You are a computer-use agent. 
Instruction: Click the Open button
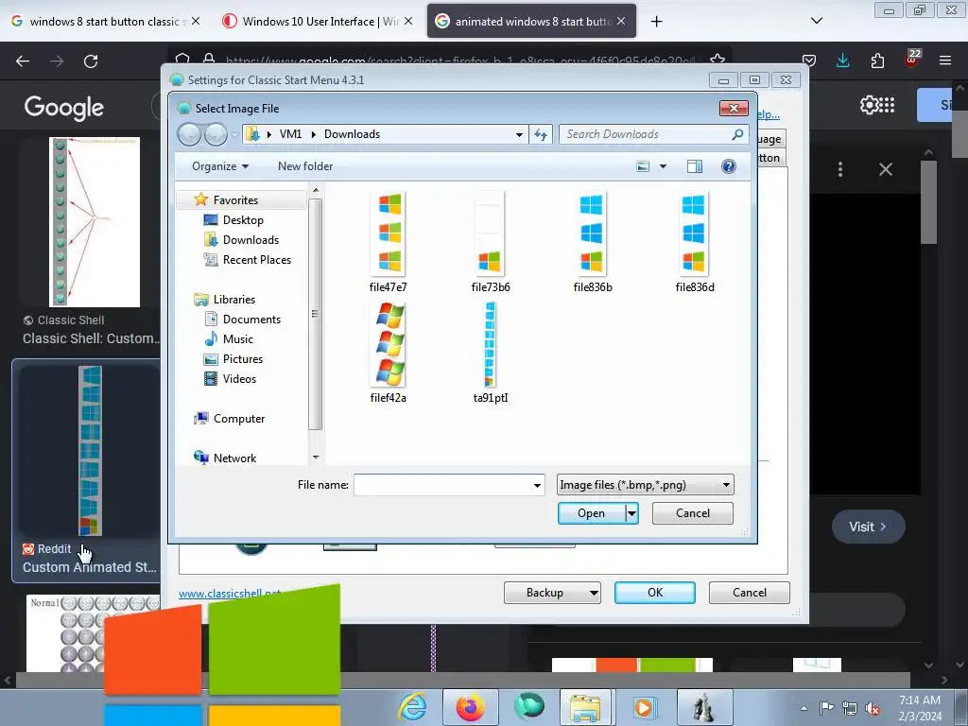pyautogui.click(x=591, y=513)
